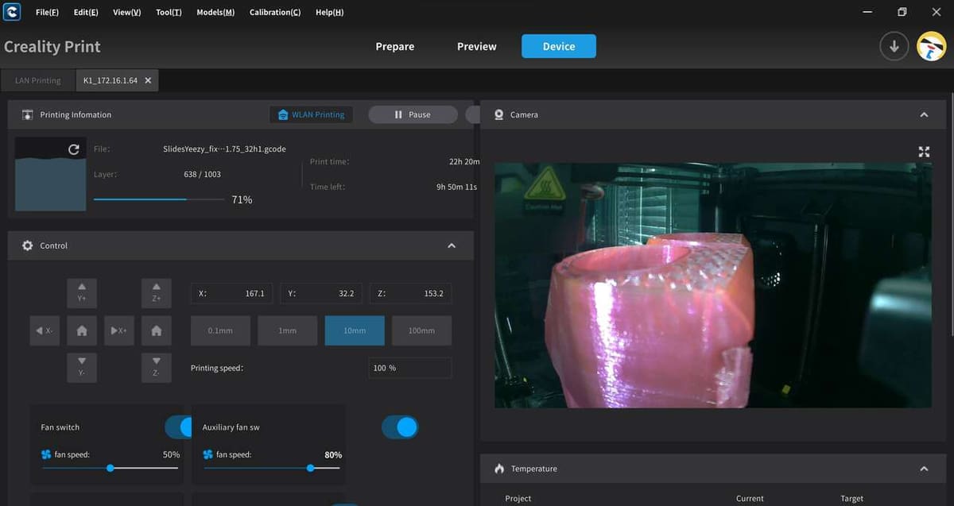The width and height of the screenshot is (954, 506).
Task: Home the Z axis
Action: pos(157,330)
